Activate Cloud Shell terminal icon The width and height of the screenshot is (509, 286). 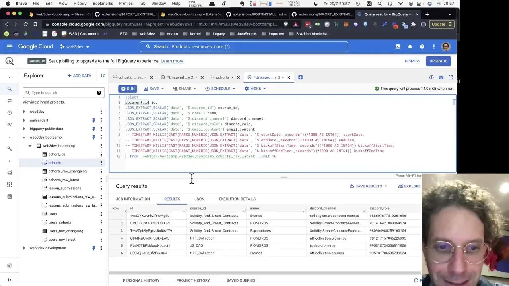pyautogui.click(x=398, y=46)
